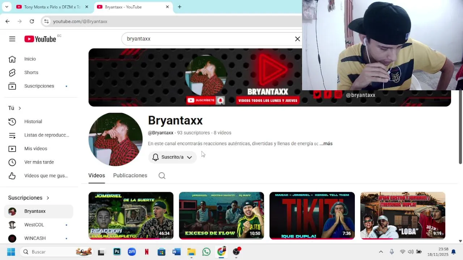Viewport: 463px width, 260px height.
Task: Open Vídeos que me gustan in sidebar
Action: 39,176
